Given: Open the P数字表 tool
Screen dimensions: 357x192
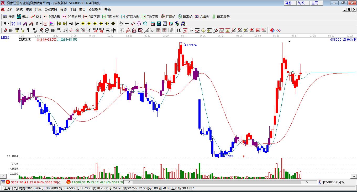Looking at the screenshot, I should coord(92,17).
